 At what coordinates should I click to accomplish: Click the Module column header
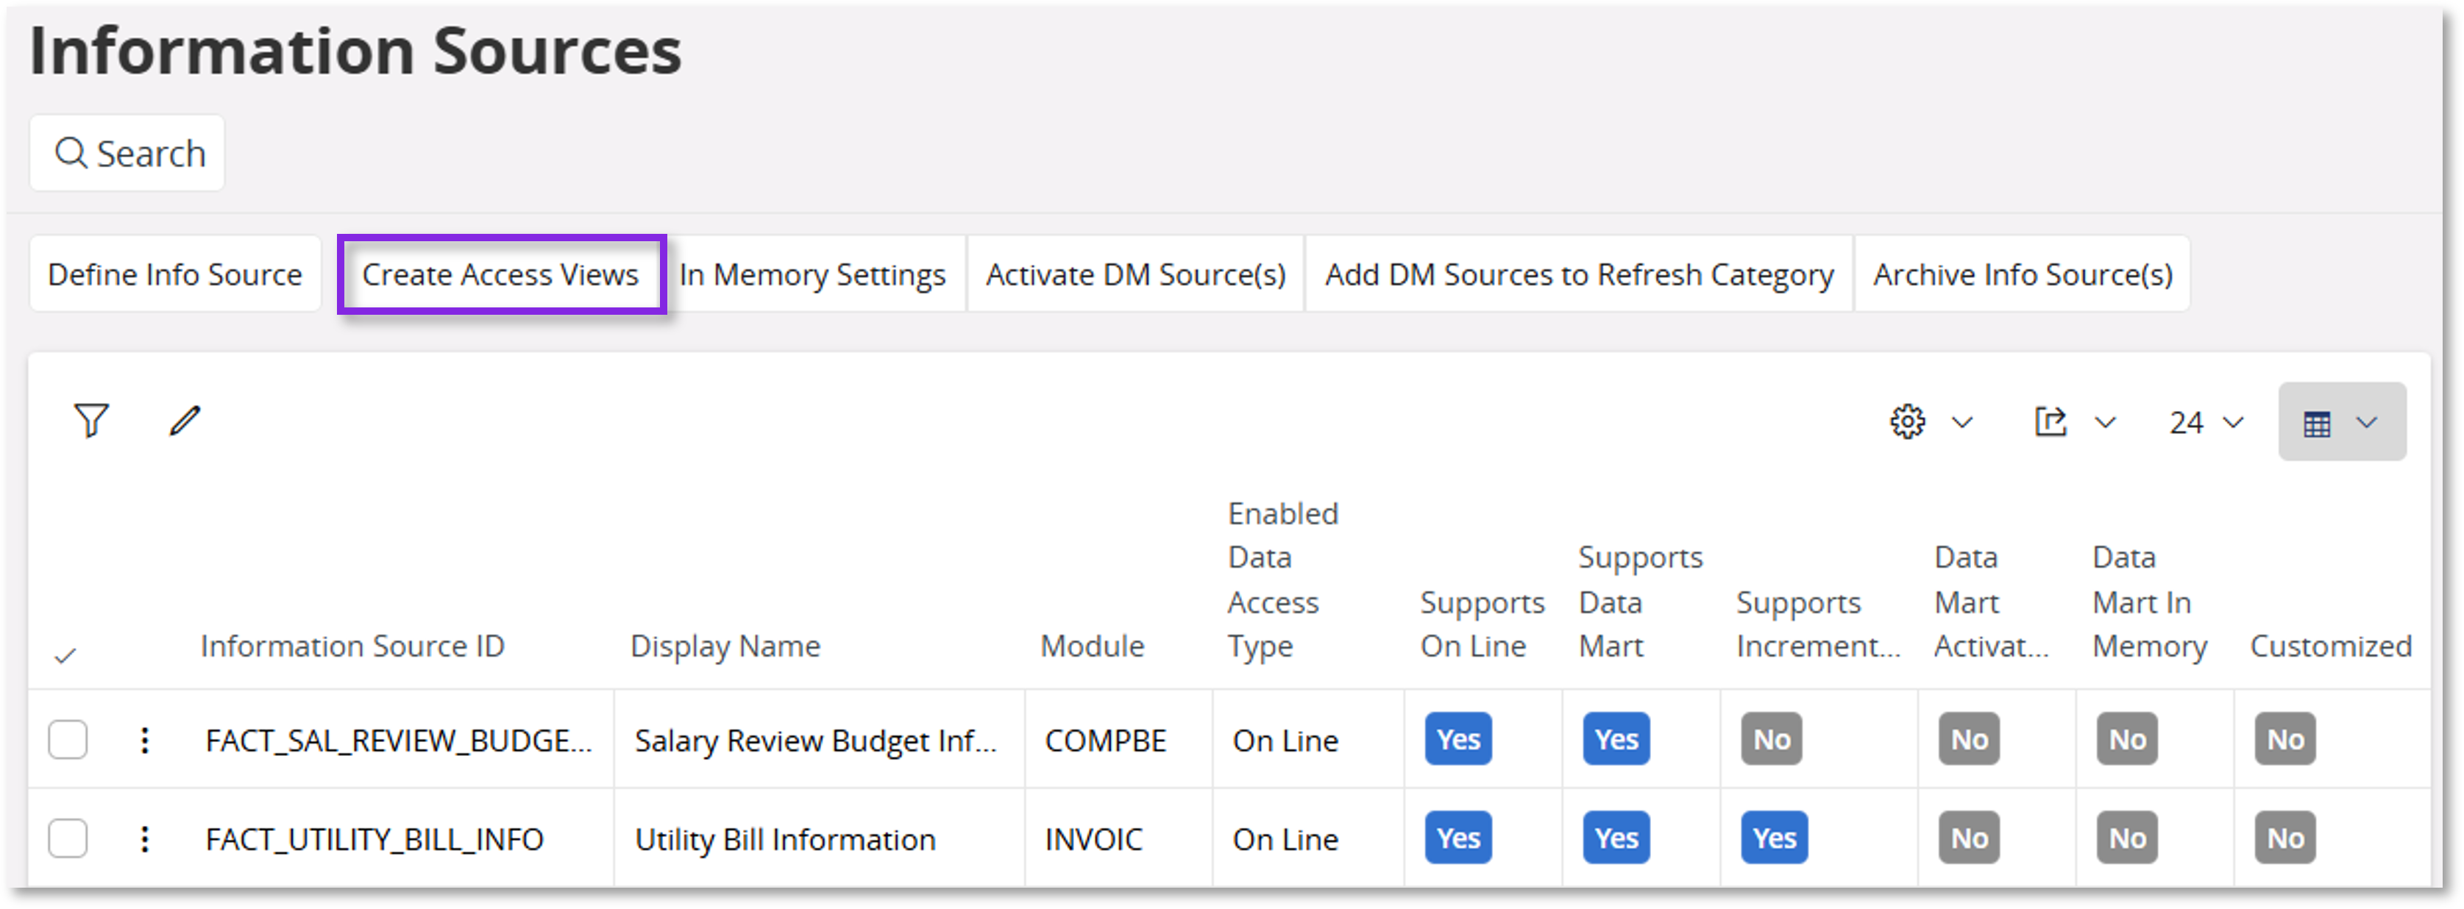pos(1093,647)
